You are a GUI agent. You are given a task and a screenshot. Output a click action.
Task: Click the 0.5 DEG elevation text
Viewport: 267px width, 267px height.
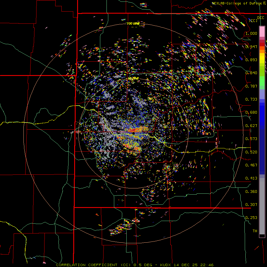click(x=143, y=265)
